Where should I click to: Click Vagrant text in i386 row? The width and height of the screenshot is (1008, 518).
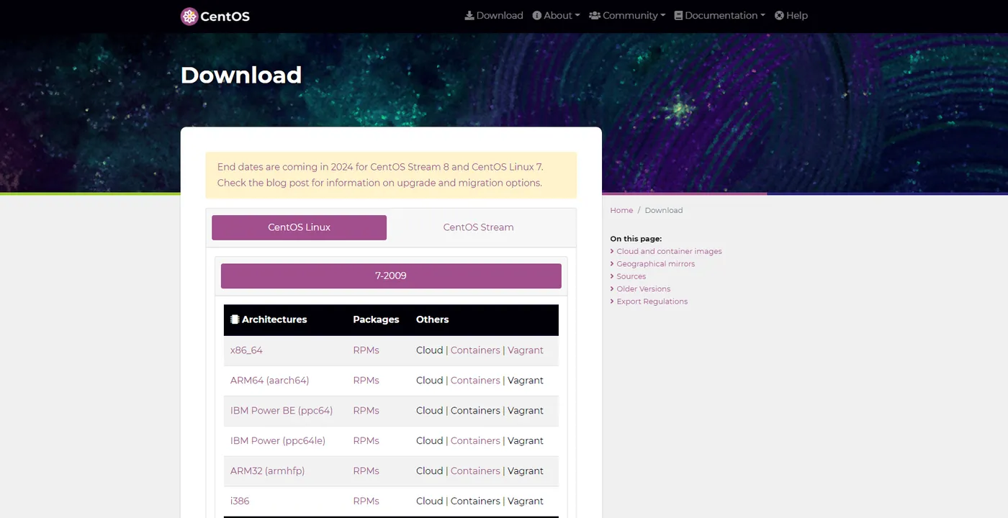tap(526, 501)
